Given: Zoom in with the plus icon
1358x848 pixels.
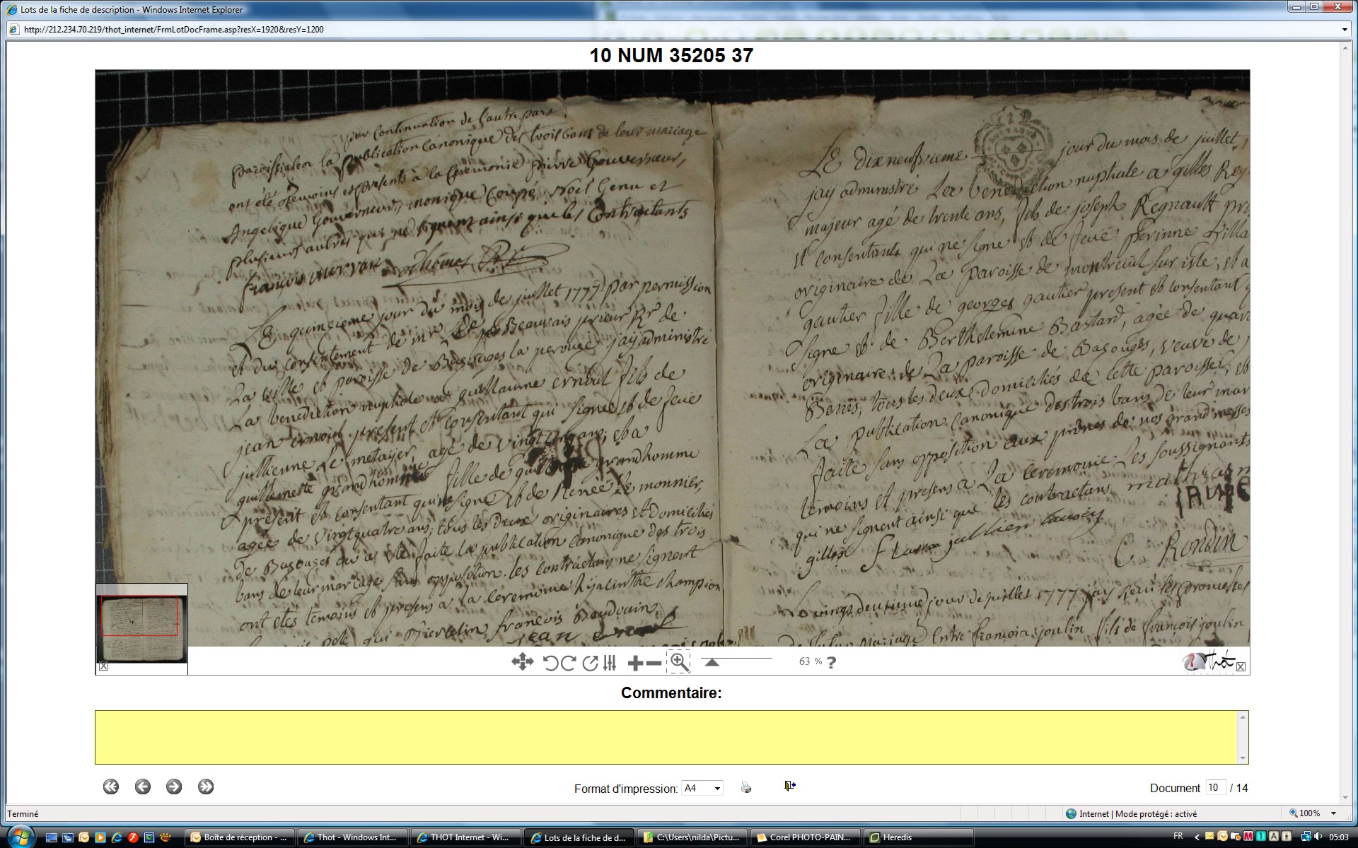Looking at the screenshot, I should 635,663.
